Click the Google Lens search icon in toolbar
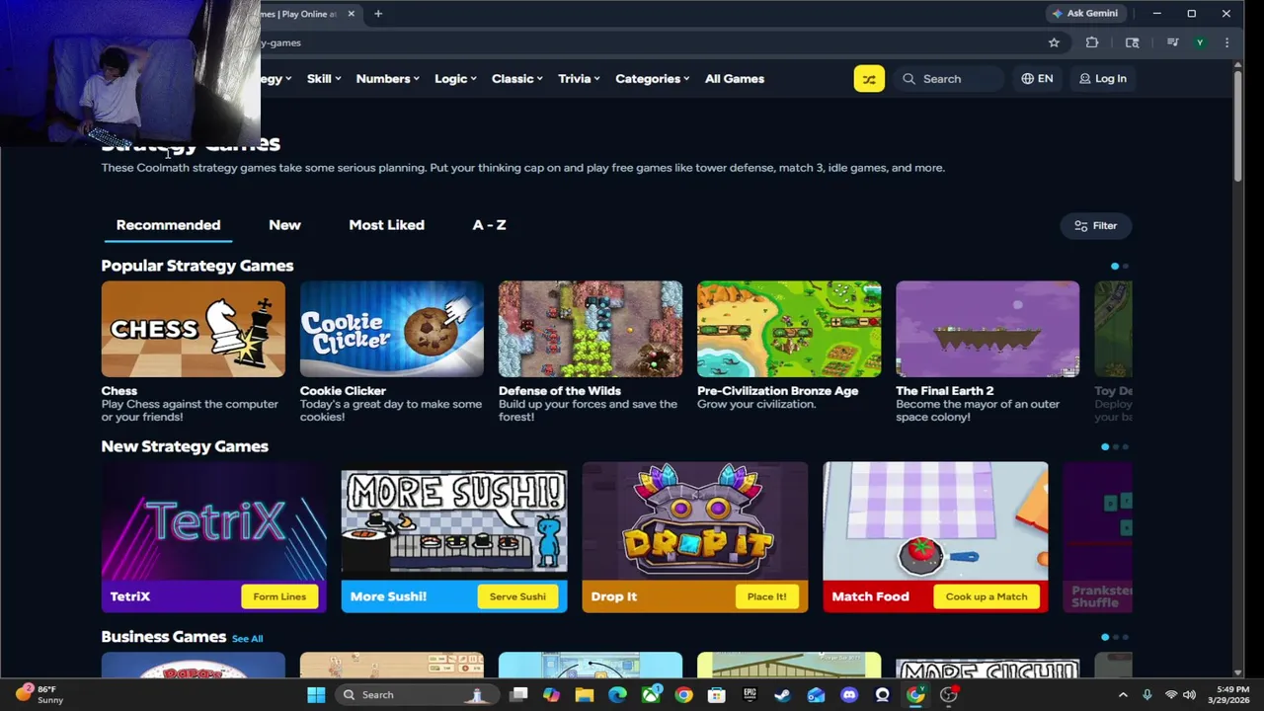Screen dimensions: 1264x711 click(1132, 42)
